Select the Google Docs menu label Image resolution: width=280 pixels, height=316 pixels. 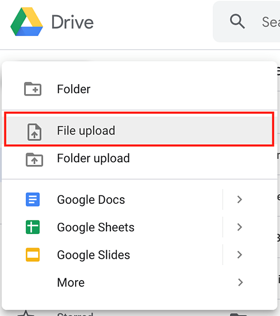pyautogui.click(x=91, y=200)
